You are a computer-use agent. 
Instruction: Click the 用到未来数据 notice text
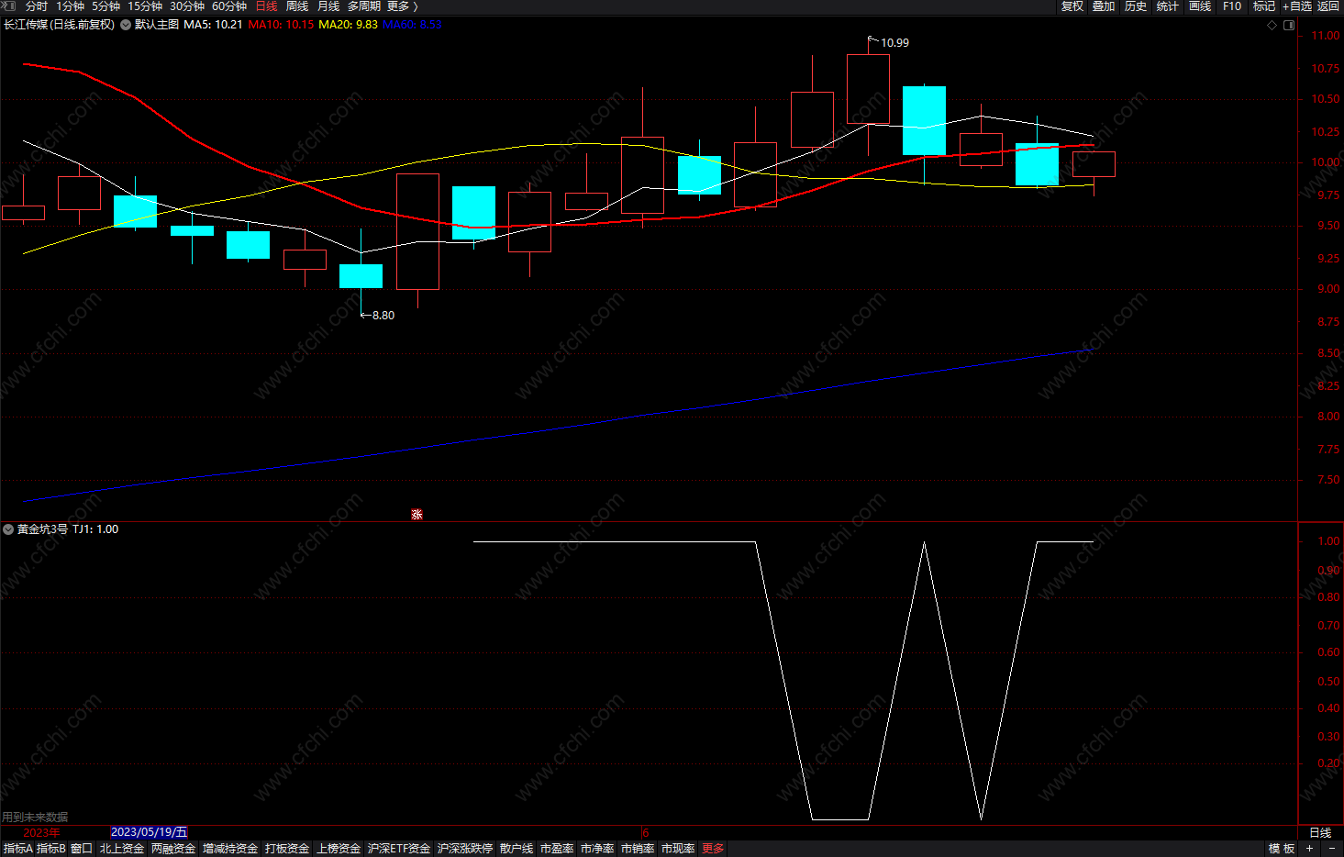(x=35, y=817)
